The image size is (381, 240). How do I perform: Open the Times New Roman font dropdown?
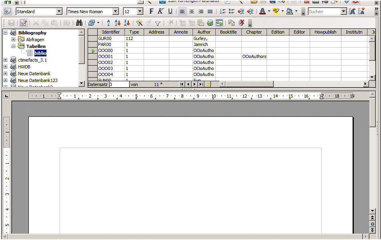click(x=116, y=12)
